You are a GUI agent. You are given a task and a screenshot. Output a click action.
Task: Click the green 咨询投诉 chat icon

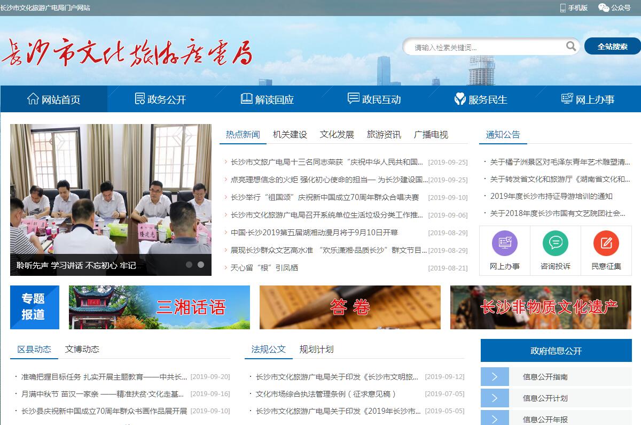click(555, 243)
